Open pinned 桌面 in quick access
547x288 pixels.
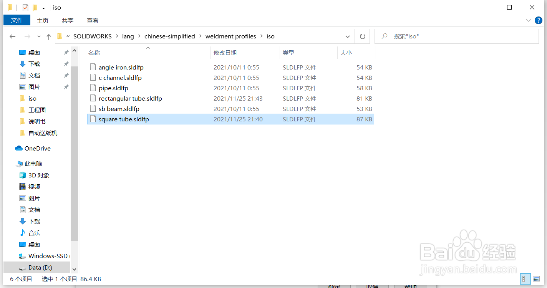[x=34, y=52]
